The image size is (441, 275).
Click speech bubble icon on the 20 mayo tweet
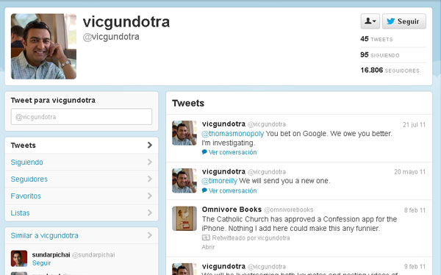(204, 190)
